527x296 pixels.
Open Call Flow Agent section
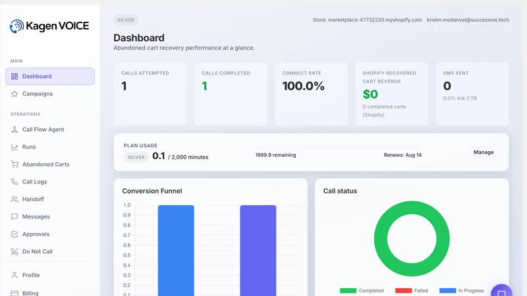click(50, 130)
